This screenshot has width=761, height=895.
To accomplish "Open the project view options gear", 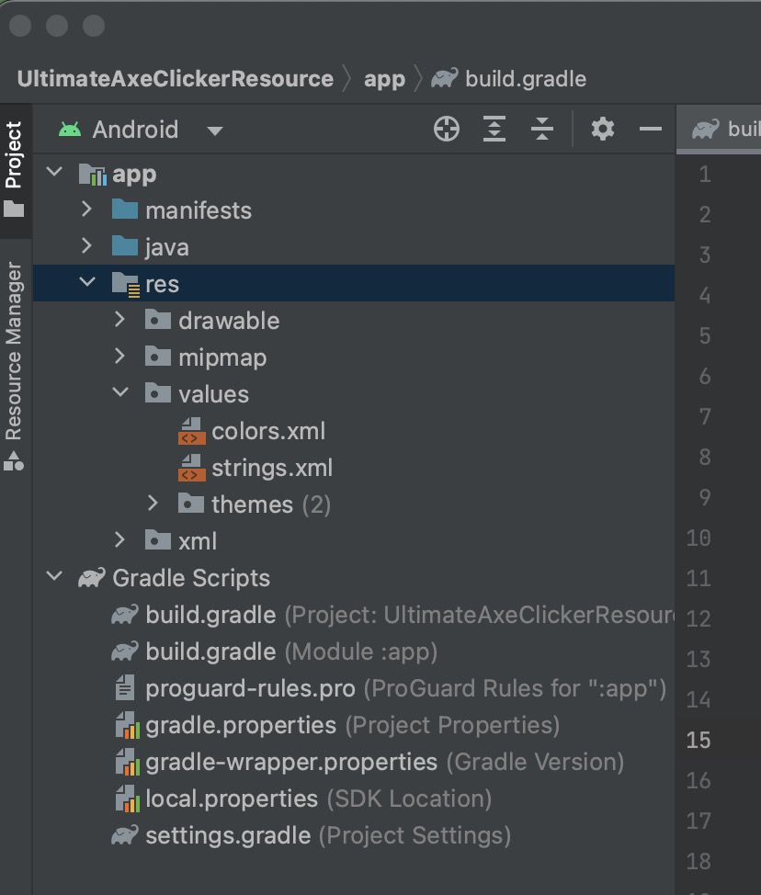I will coord(603,129).
